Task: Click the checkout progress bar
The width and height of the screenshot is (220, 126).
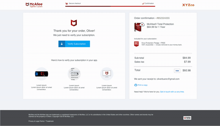Action: pyautogui.click(x=110, y=6)
